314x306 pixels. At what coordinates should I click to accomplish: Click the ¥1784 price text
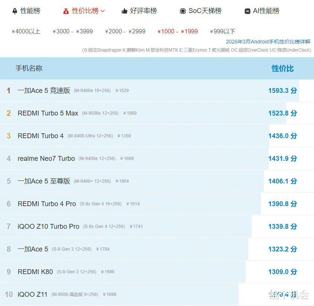[103, 249]
